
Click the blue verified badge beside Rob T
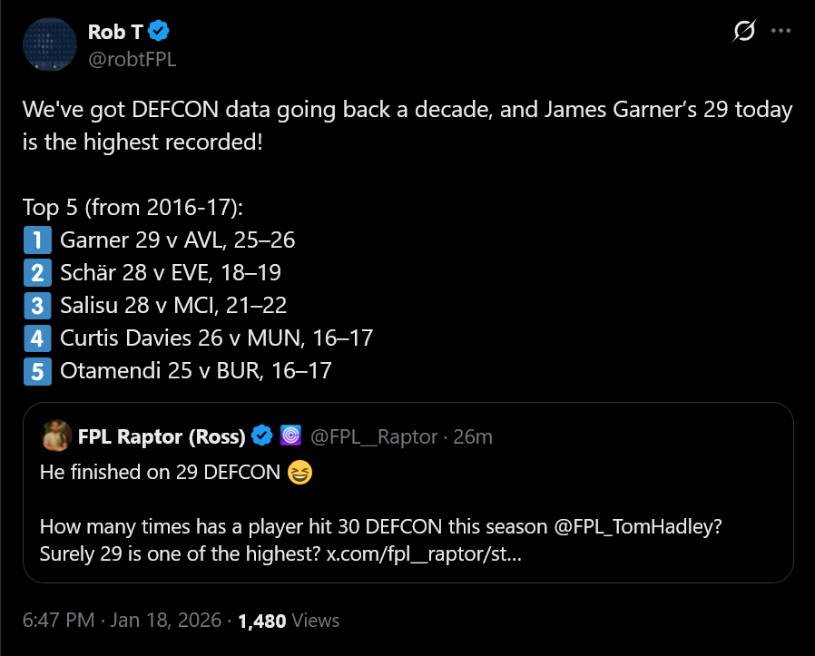click(159, 33)
